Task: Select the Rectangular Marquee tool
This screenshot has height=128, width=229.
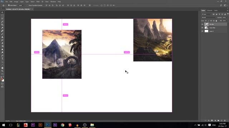Action: (x=2, y=15)
